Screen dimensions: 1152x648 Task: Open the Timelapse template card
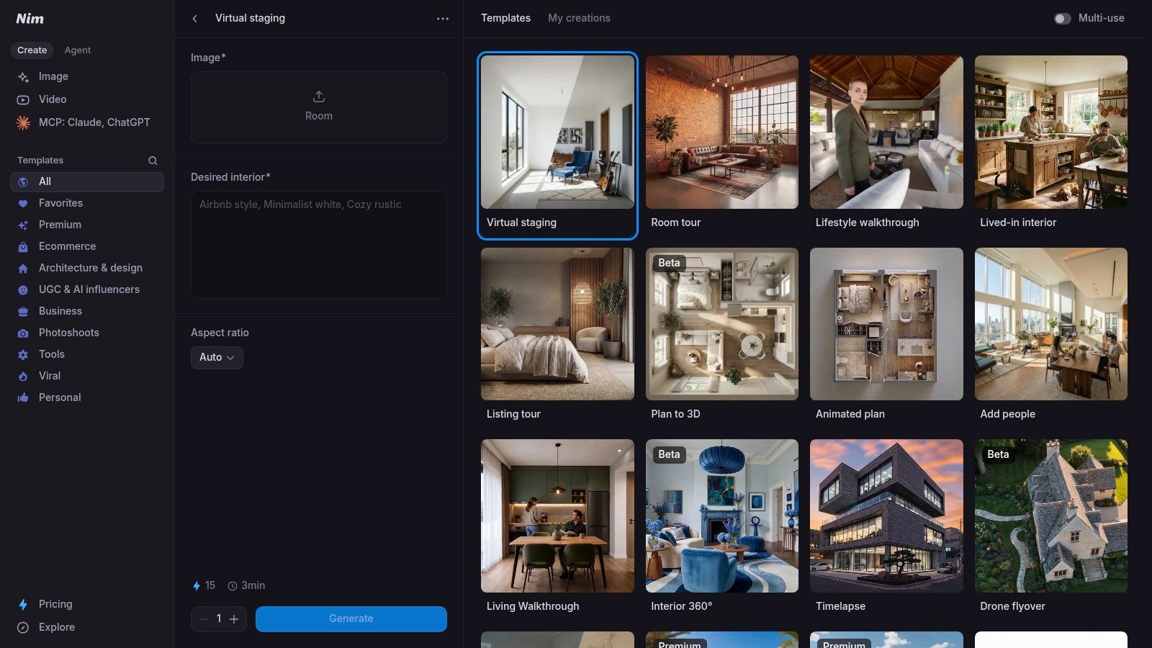886,516
